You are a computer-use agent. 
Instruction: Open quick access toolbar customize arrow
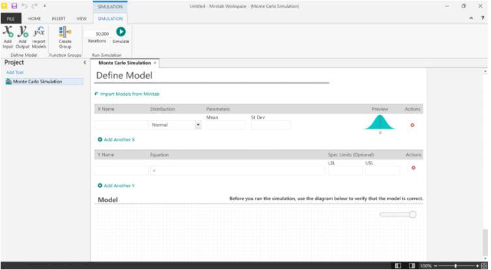click(x=44, y=6)
